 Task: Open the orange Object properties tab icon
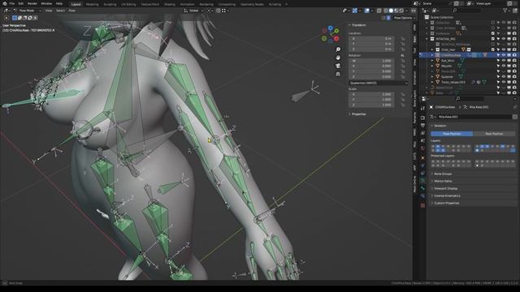pyautogui.click(x=422, y=158)
